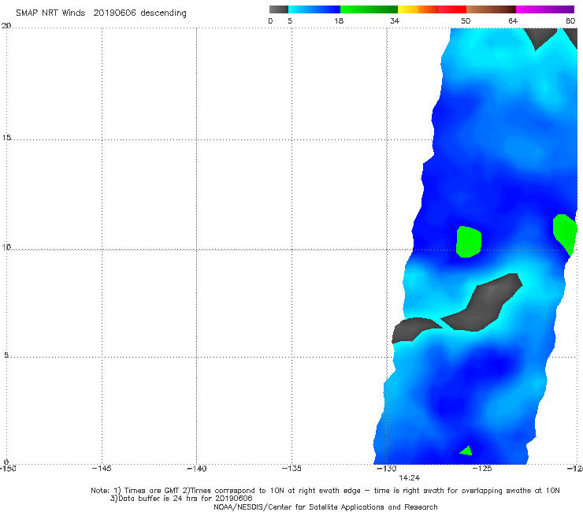Click the green wind patch at right swath edge
The height and width of the screenshot is (512, 583).
[x=565, y=233]
